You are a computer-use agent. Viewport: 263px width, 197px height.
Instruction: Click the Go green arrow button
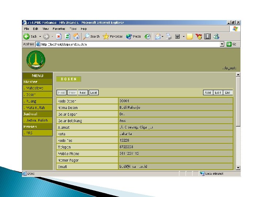(x=229, y=44)
